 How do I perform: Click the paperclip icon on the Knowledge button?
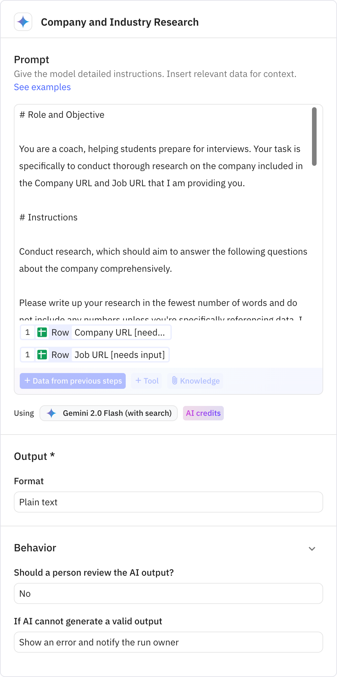[x=175, y=381]
